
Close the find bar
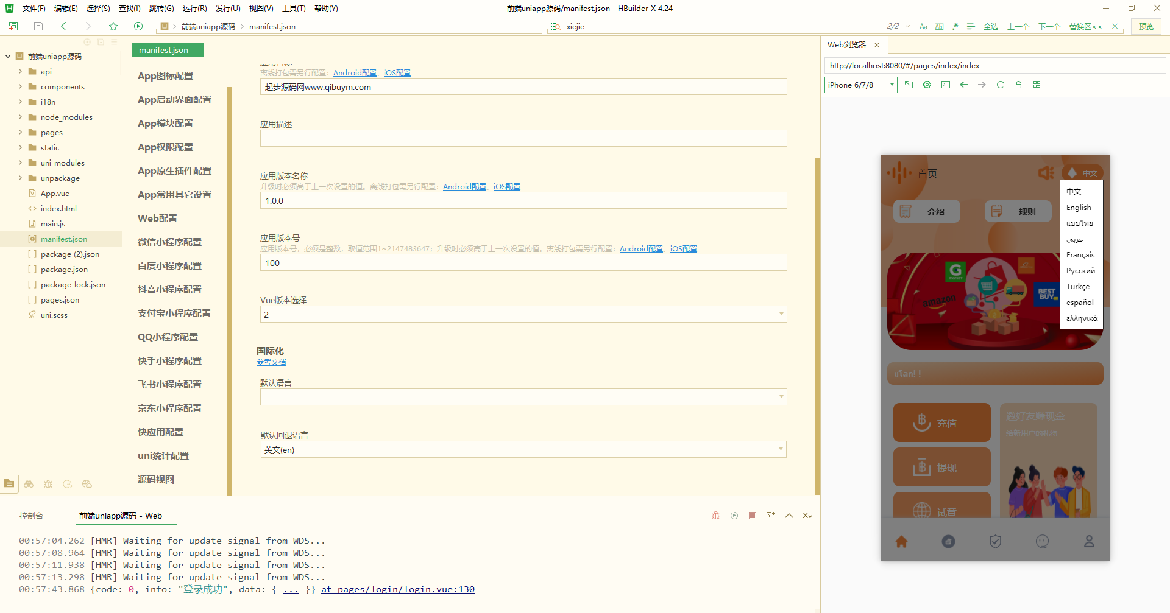point(1115,26)
